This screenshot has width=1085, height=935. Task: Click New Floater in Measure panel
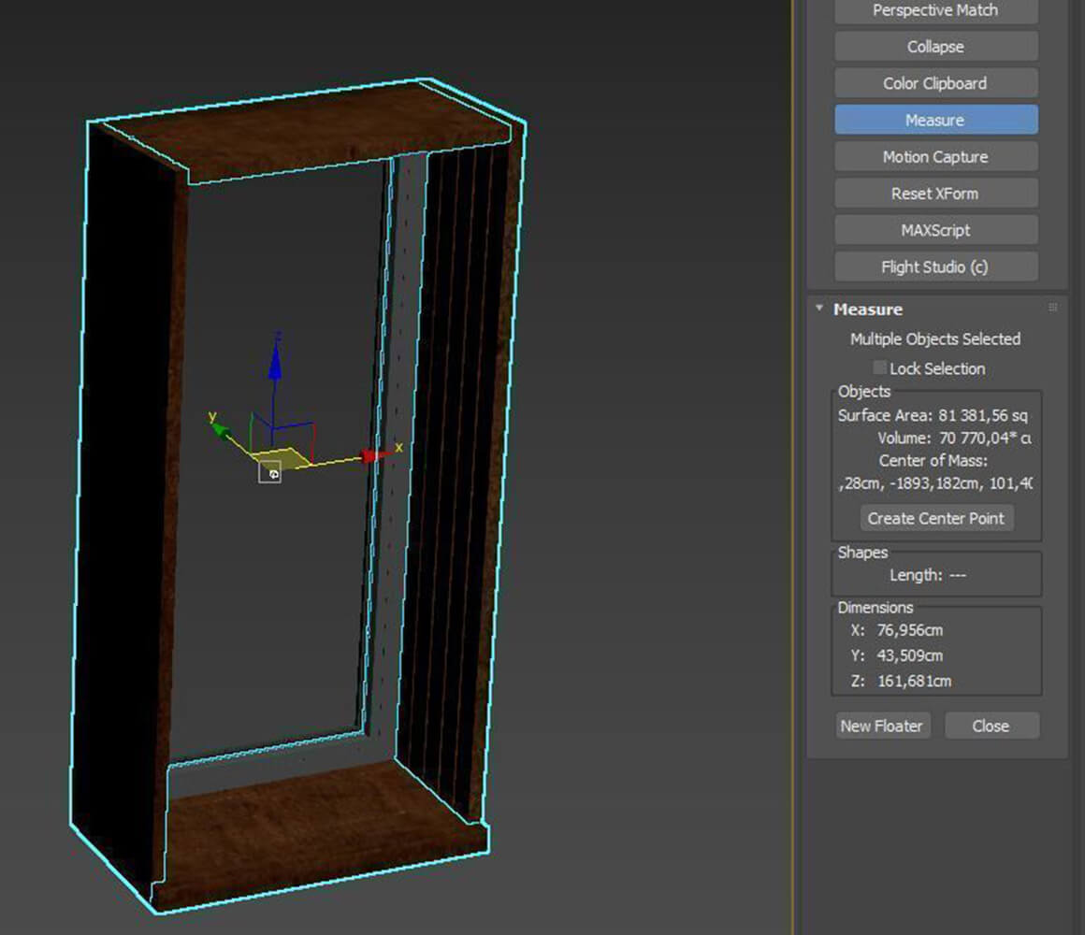881,726
